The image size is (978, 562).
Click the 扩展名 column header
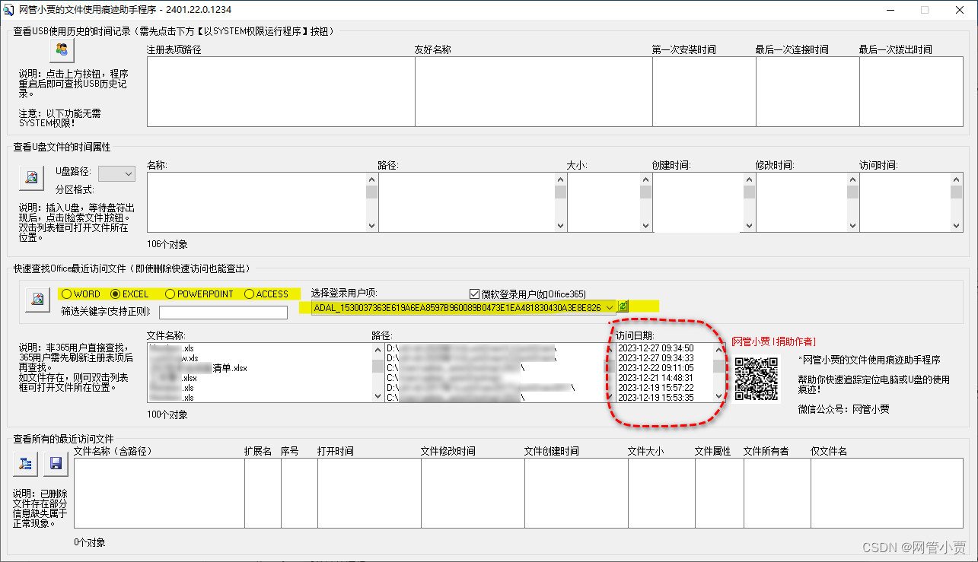(258, 452)
